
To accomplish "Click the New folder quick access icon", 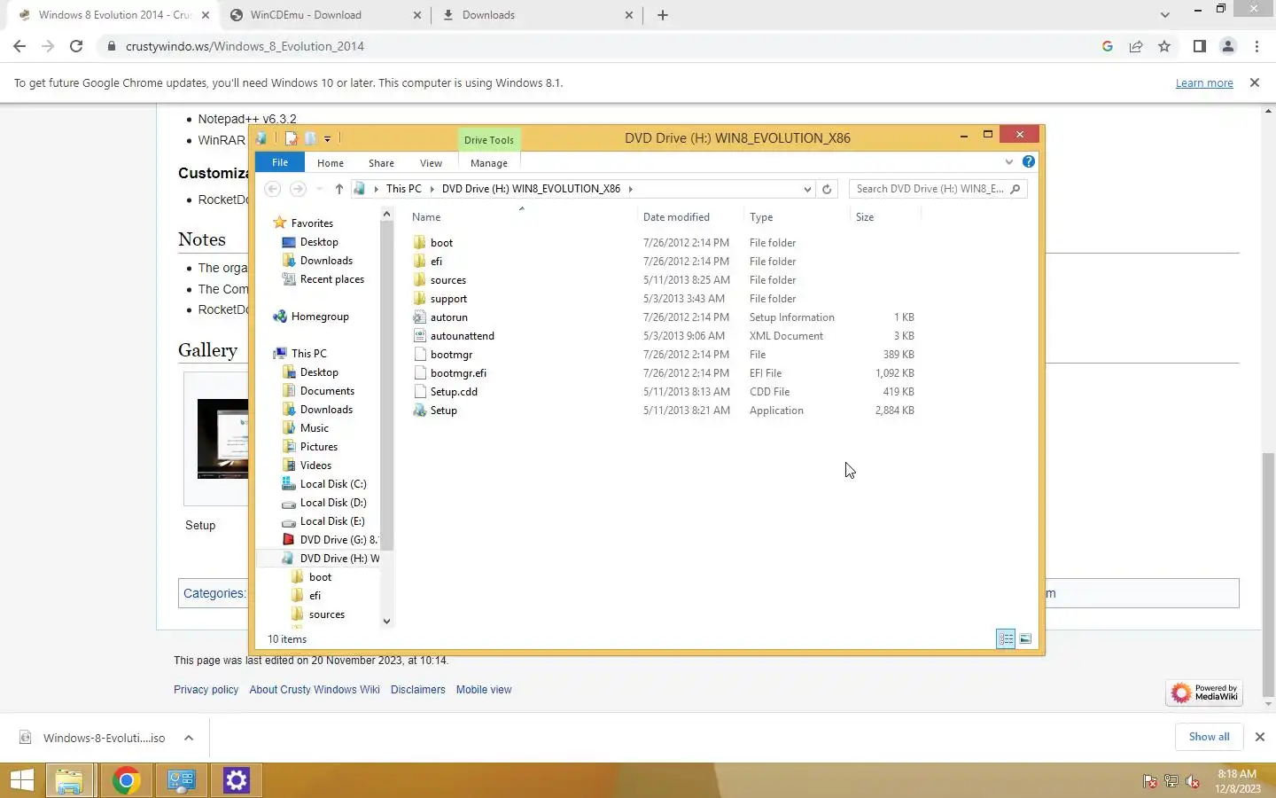I will click(x=310, y=138).
